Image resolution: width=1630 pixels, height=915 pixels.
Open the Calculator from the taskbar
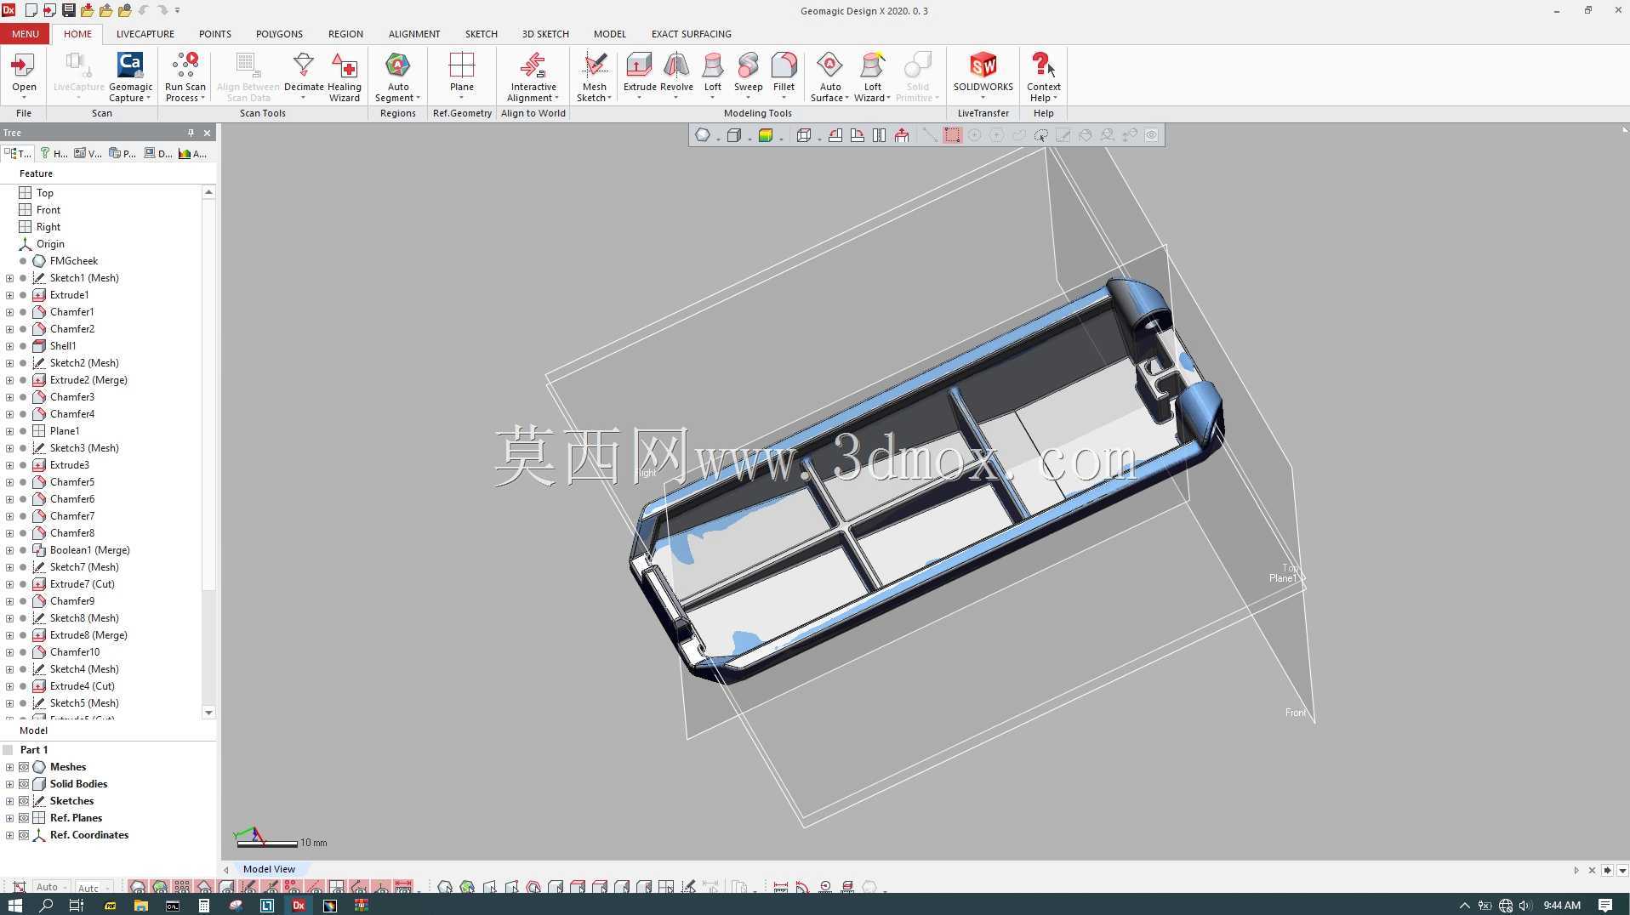204,905
